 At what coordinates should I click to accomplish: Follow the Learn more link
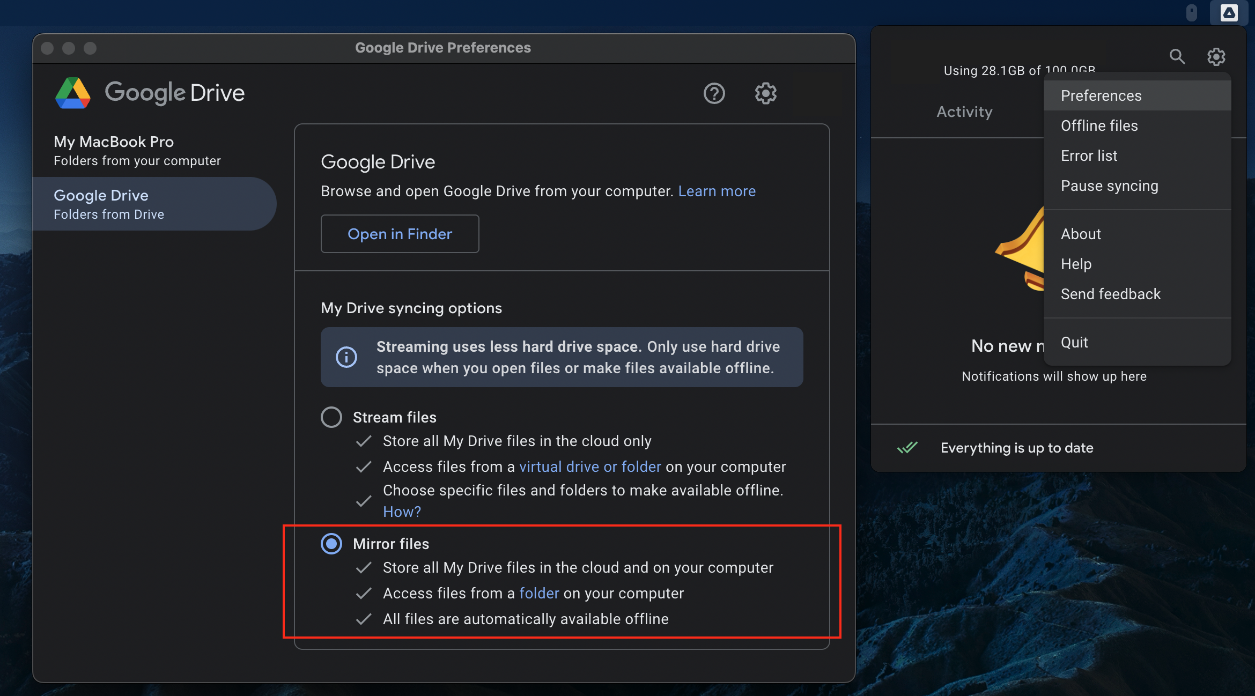[717, 191]
